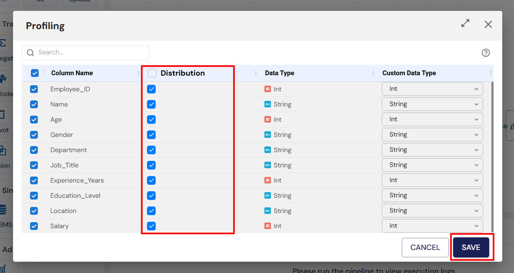
Task: Open the Custom Data Type dropdown for Employee_ID
Action: 432,89
